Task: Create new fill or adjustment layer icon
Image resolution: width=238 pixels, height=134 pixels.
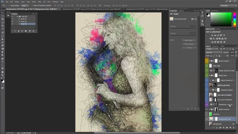Action: click(x=223, y=128)
